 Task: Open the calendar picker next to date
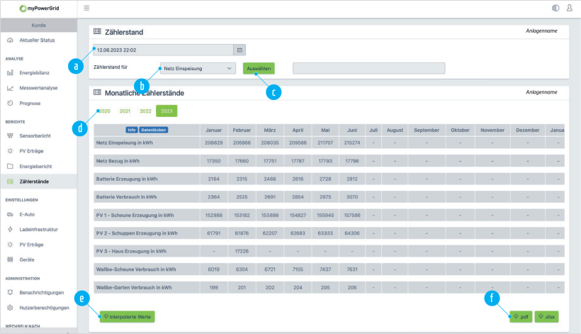pos(239,50)
